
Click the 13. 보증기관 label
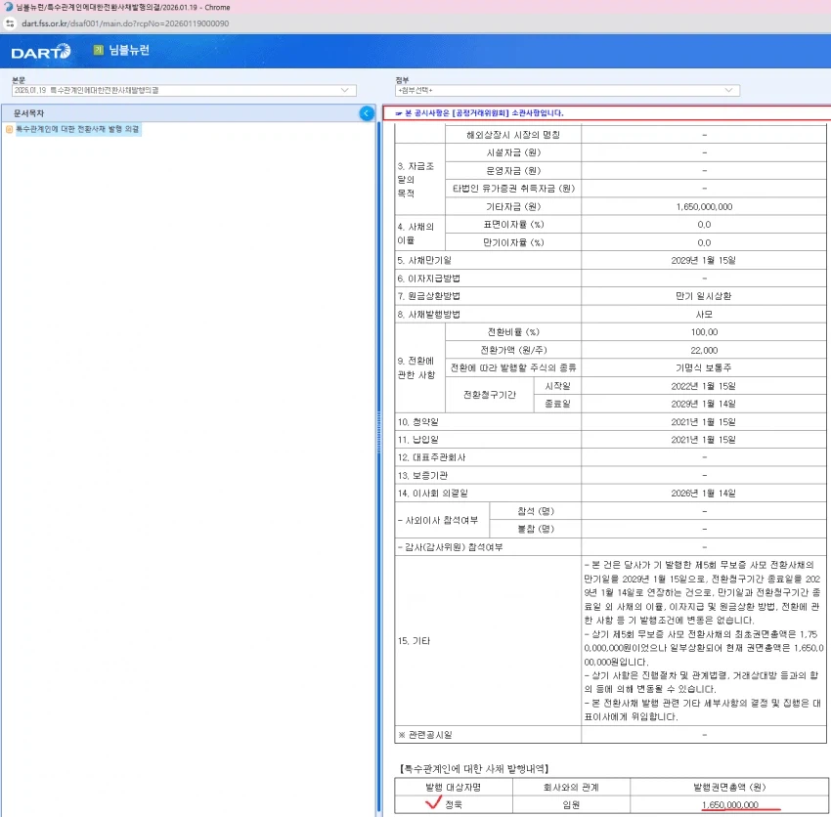click(x=422, y=475)
